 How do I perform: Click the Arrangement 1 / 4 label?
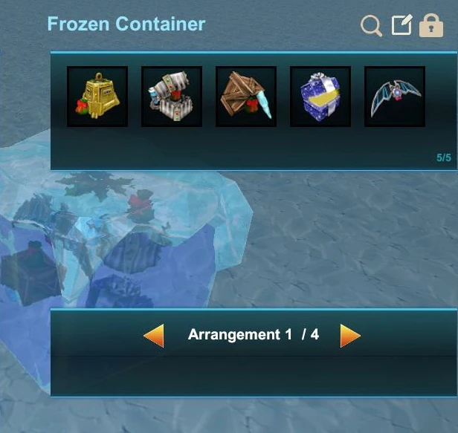[x=254, y=334]
